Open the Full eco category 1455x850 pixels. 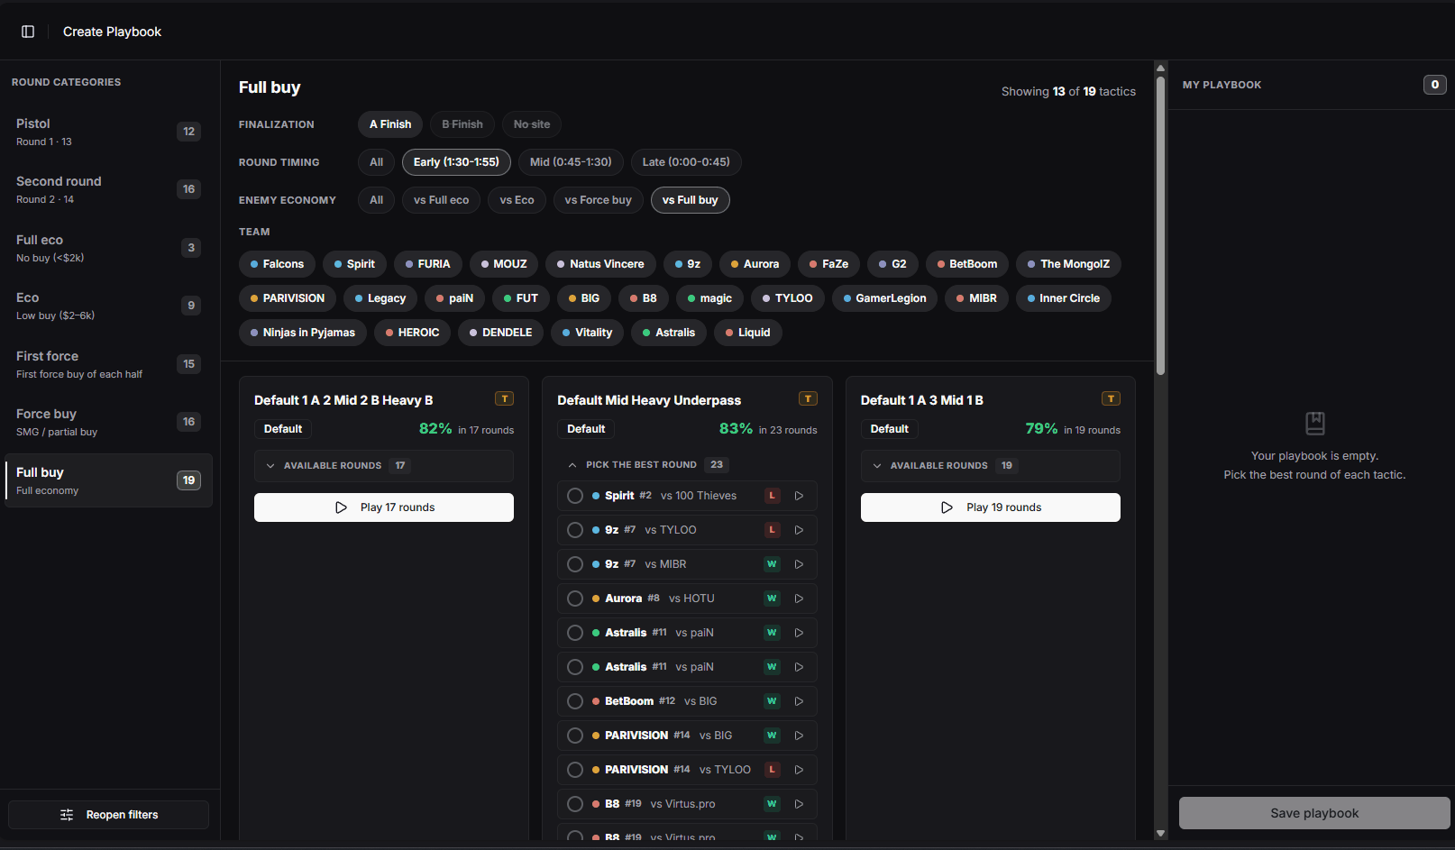tap(109, 248)
